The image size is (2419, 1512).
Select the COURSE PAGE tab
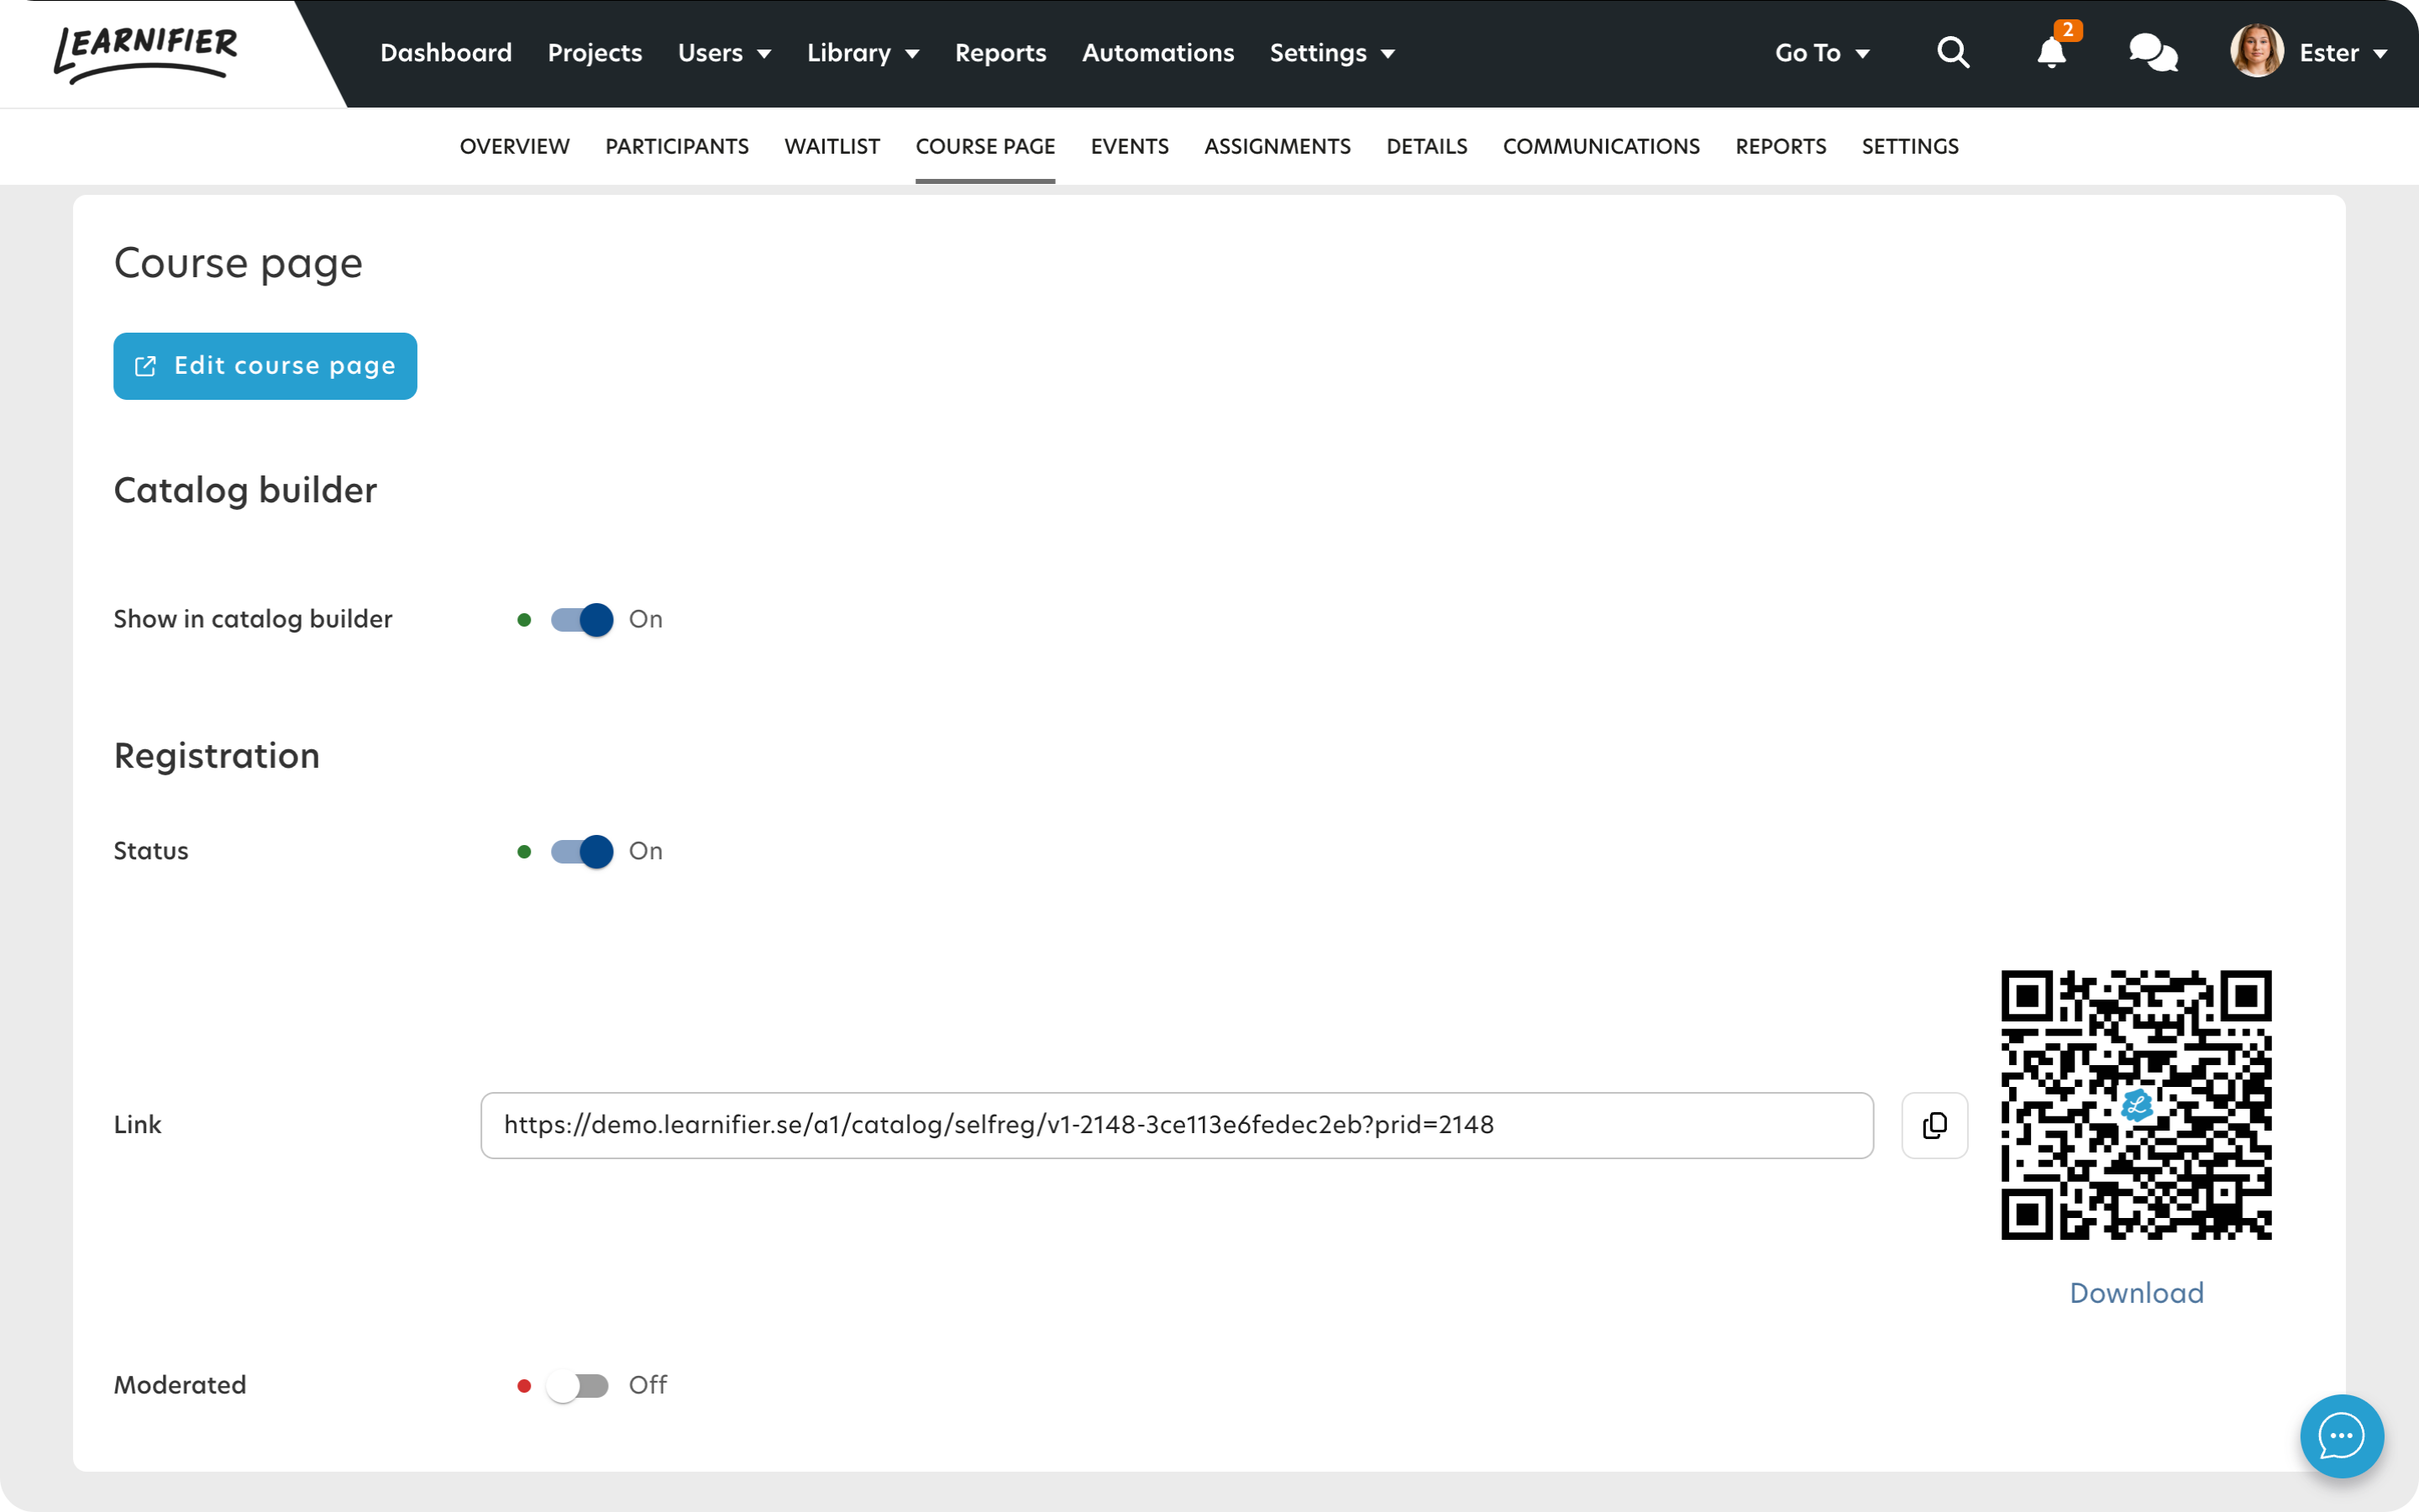click(984, 146)
